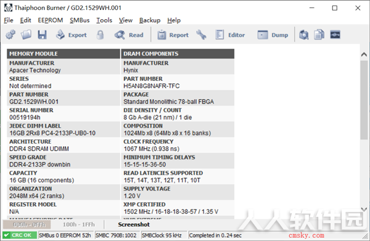Click the Read SPD toolbar button
The image size is (370, 241).
click(129, 35)
